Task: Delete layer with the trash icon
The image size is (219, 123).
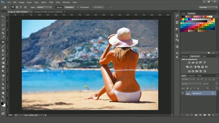Action: point(213,115)
